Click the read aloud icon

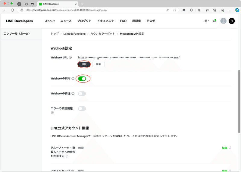point(168,10)
